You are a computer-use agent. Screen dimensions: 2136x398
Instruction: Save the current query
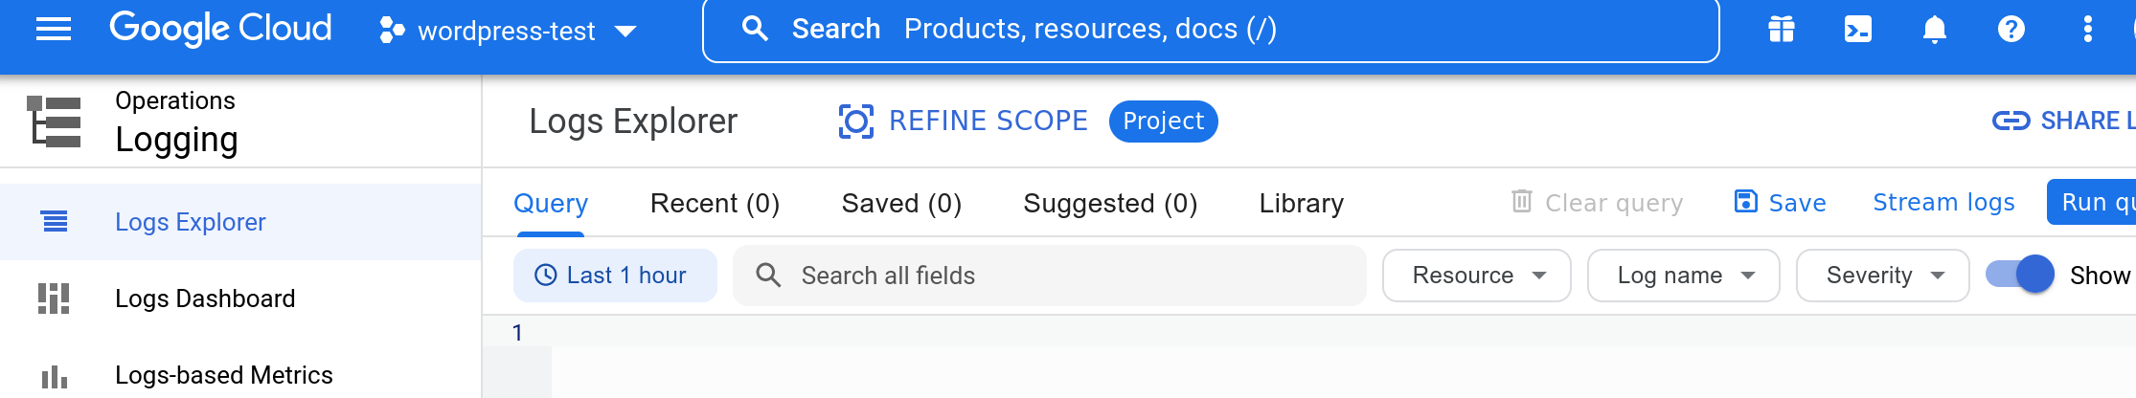click(1781, 203)
